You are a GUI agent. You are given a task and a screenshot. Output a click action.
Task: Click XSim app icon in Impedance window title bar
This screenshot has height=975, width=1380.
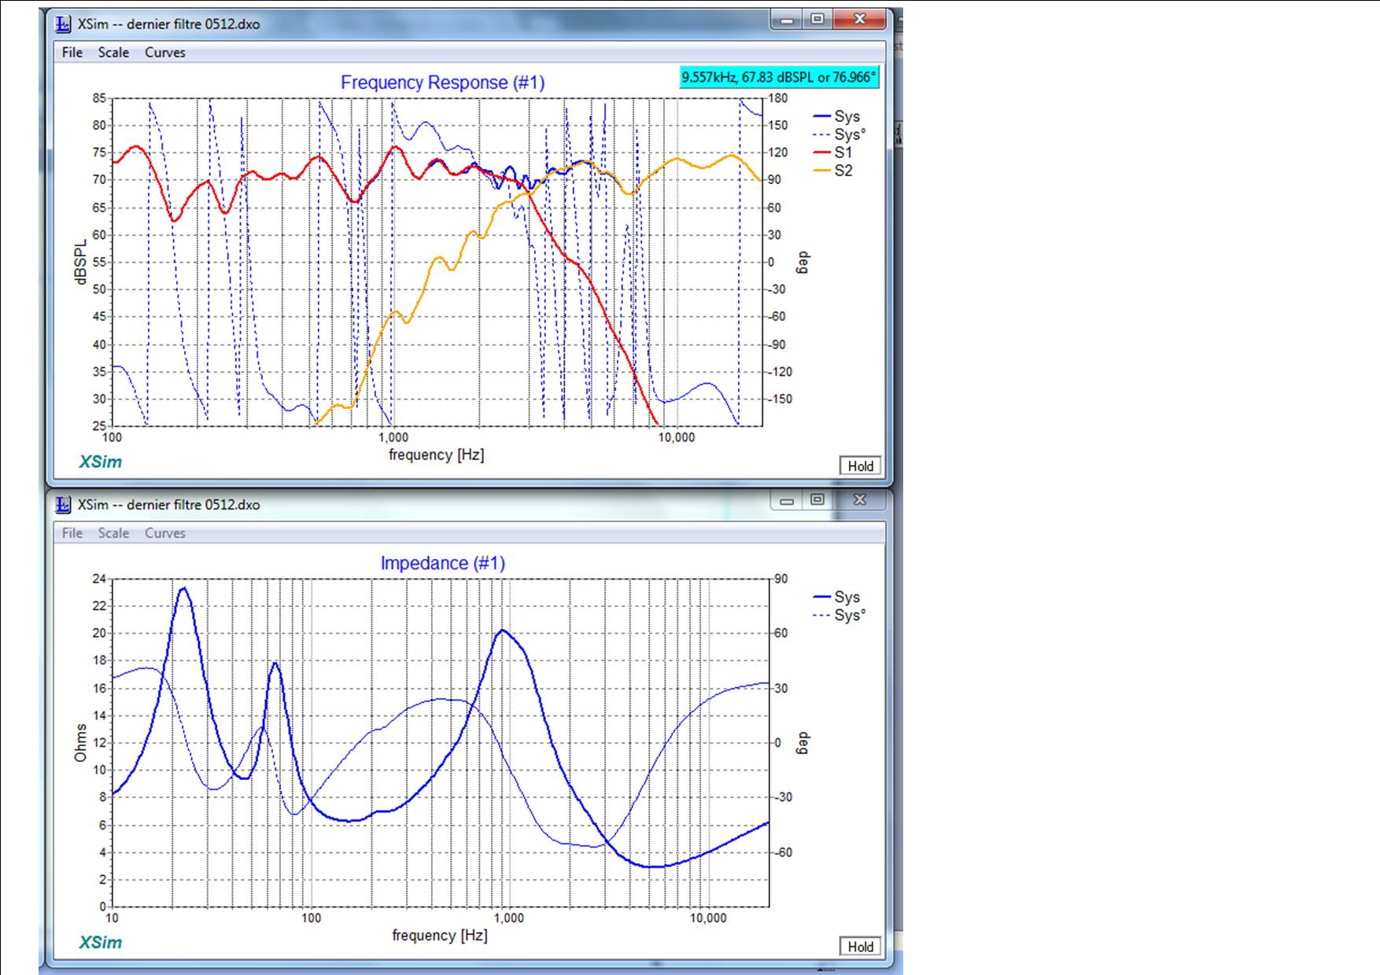click(x=64, y=504)
